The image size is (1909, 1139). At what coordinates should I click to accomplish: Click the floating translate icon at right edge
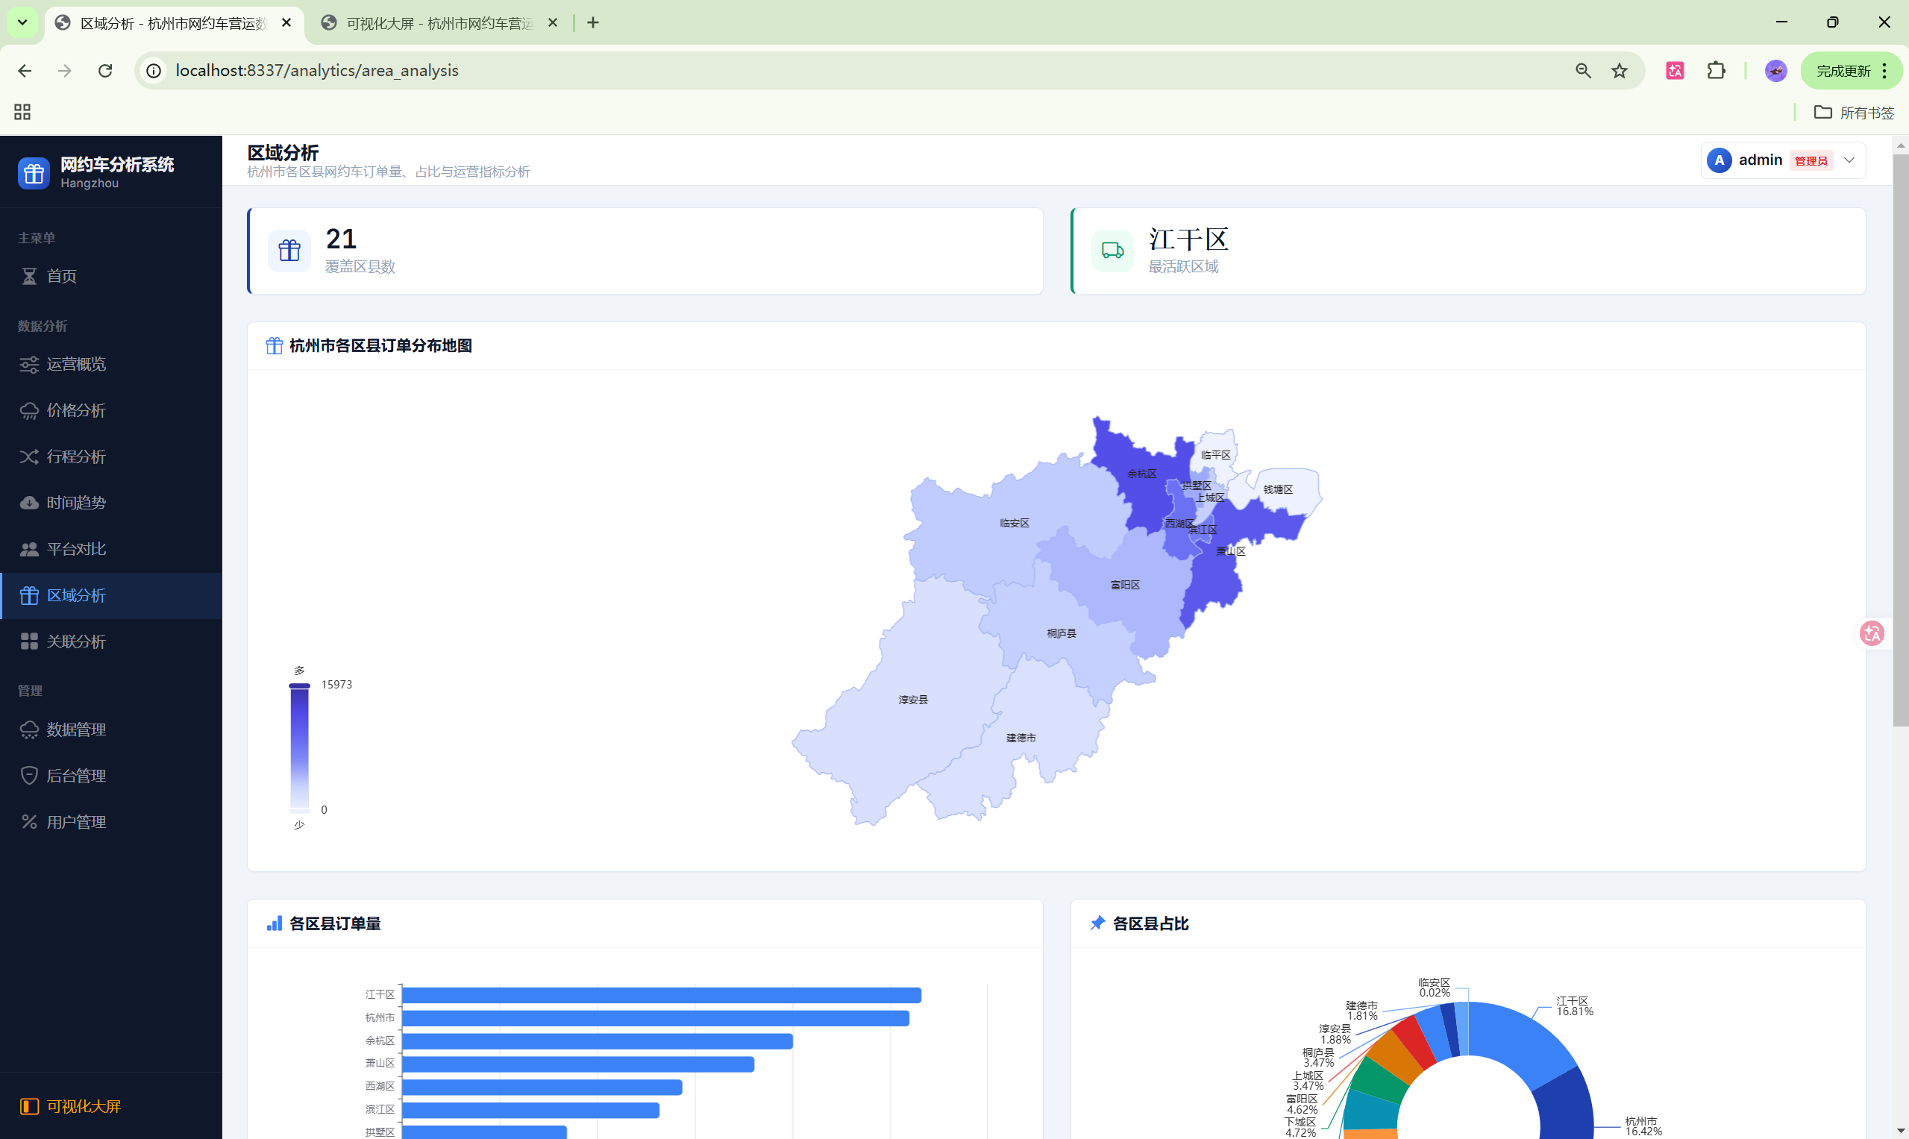click(1872, 633)
